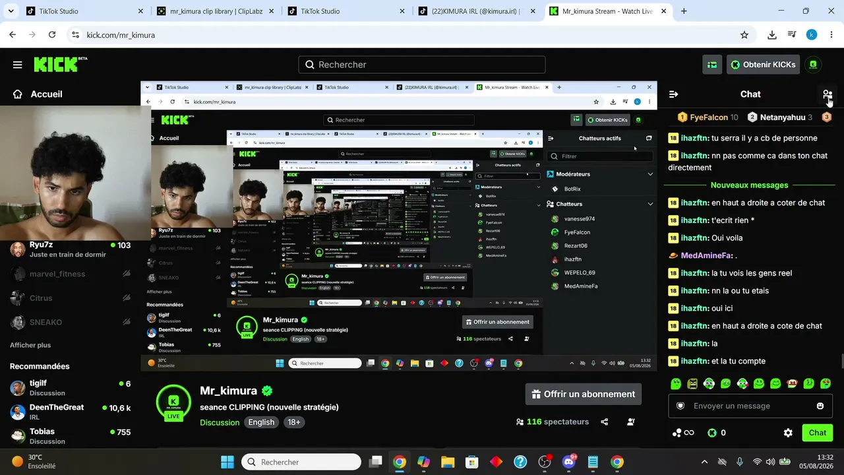The image size is (844, 475).
Task: Share the Mr_kimura stream
Action: click(x=605, y=422)
